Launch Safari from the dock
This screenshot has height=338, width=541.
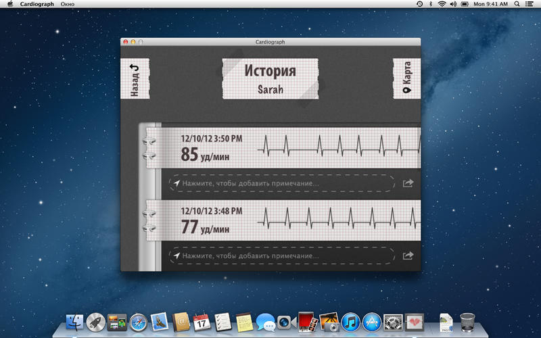[x=139, y=323]
